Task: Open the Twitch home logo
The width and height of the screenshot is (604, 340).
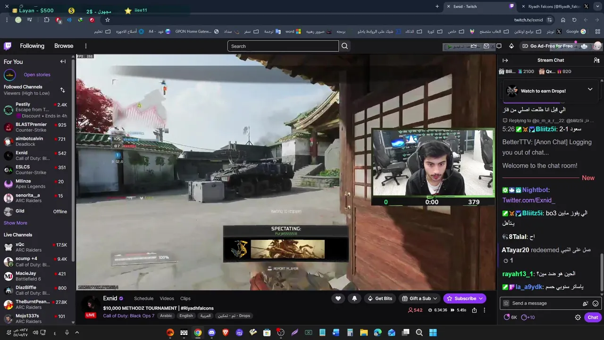Action: tap(8, 46)
